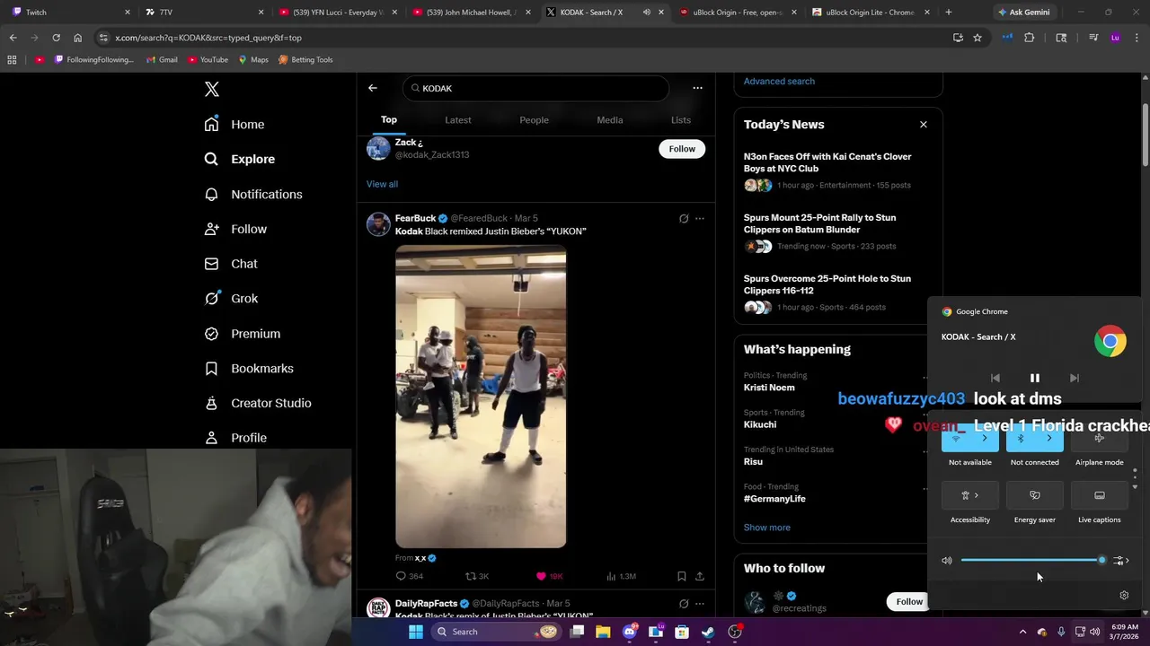Click the back arrow beside search box
The height and width of the screenshot is (646, 1150).
click(x=373, y=88)
